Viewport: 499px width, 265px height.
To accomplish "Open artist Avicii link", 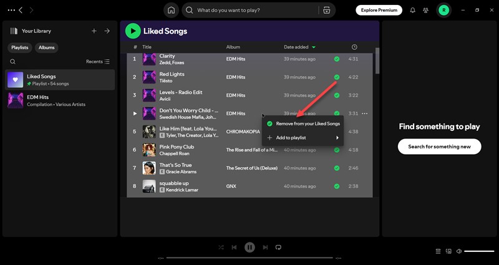I will click(x=165, y=99).
